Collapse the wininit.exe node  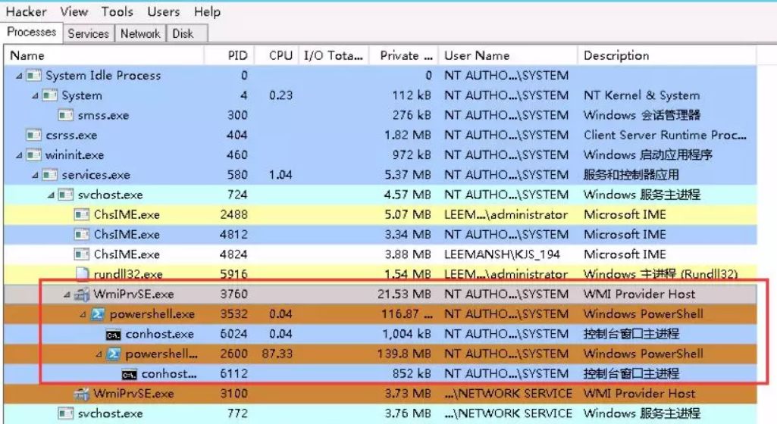pos(19,155)
